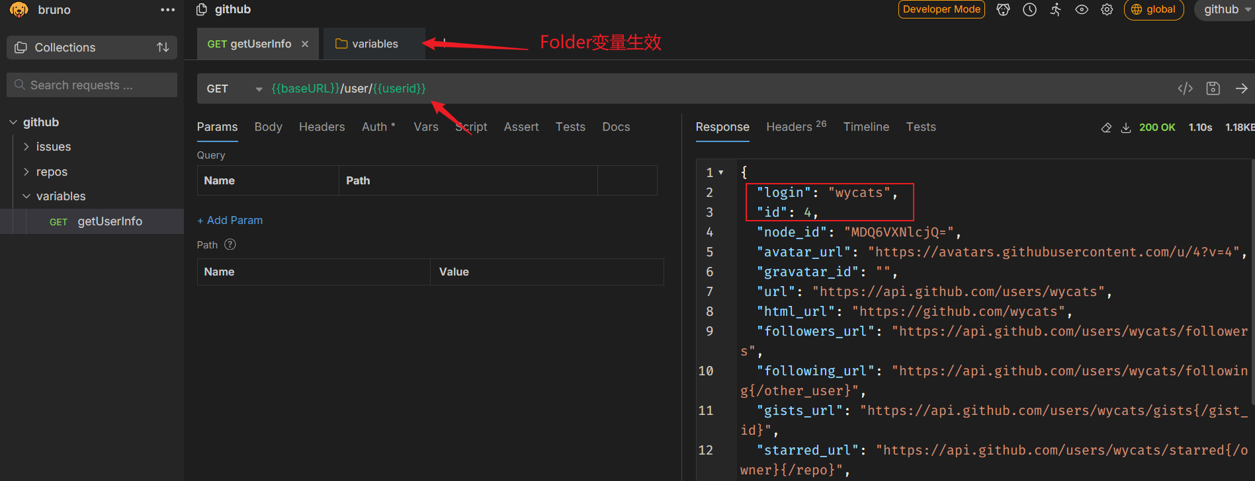Open the Bruno dog-face icon in the top toolbar
Viewport: 1255px width, 481px height.
pyautogui.click(x=1004, y=9)
